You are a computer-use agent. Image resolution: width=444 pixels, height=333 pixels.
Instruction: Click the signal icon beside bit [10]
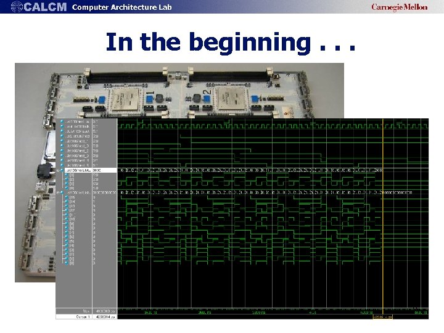pyautogui.click(x=67, y=219)
